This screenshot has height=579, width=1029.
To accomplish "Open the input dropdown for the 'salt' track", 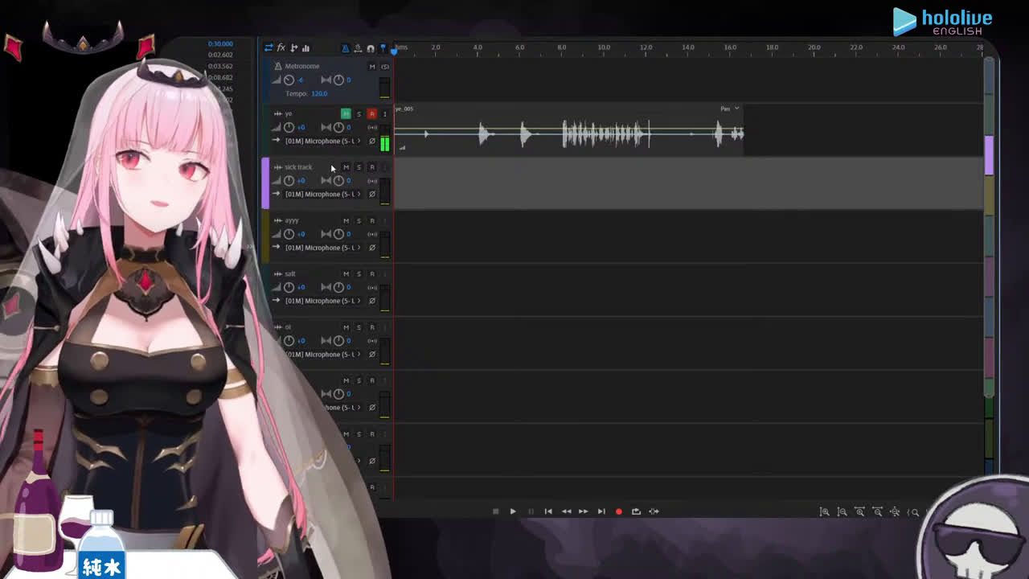I will pyautogui.click(x=322, y=301).
